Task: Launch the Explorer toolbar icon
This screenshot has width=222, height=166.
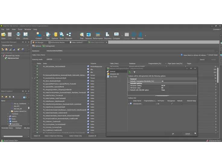Action: 55,34
